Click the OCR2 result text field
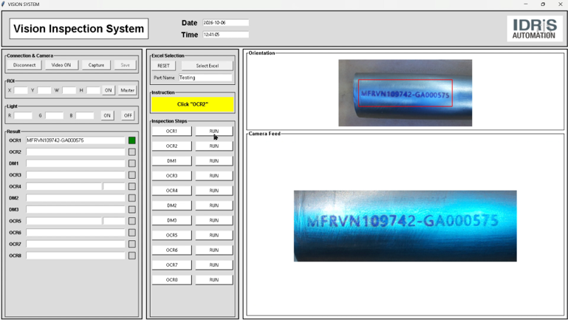 (x=75, y=152)
